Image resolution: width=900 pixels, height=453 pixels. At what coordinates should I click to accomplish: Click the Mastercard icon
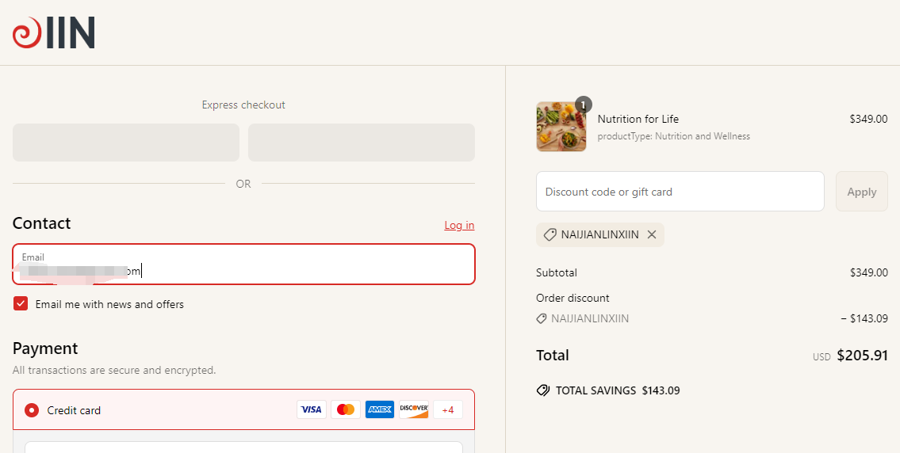346,409
